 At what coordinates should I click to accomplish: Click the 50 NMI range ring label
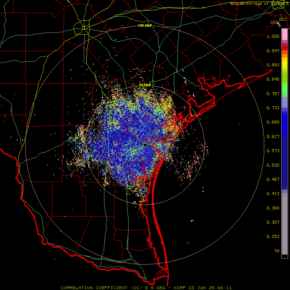tap(145, 85)
